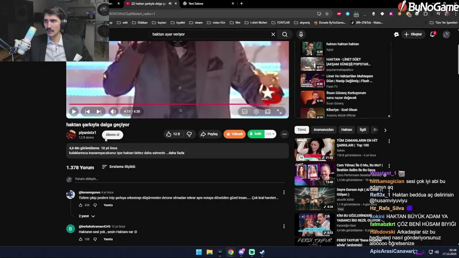Open the FONTLAR bookmarks folder
Image resolution: width=459 pixels, height=258 pixels.
pos(281,23)
